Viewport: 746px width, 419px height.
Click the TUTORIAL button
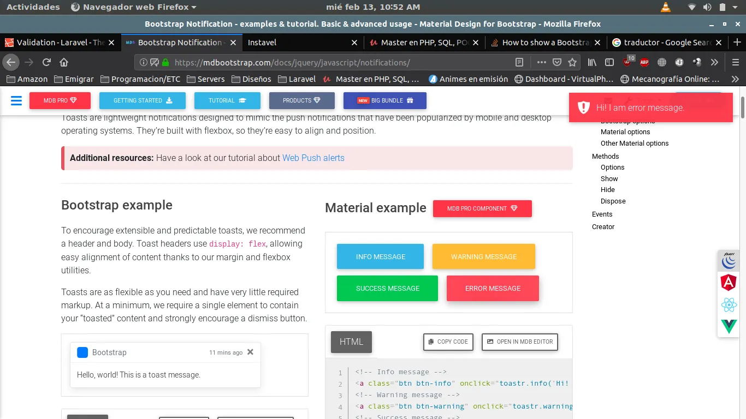point(227,100)
